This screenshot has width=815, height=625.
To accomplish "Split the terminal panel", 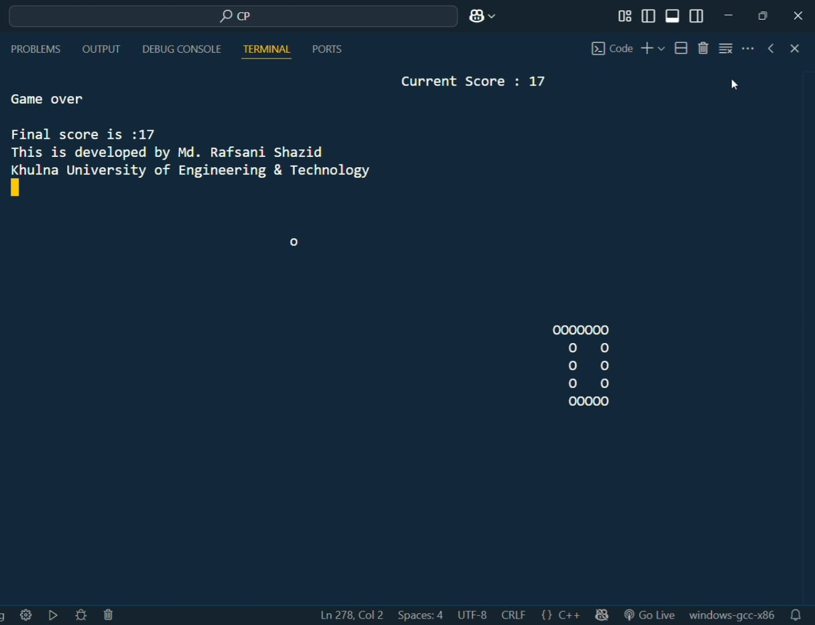I will (x=681, y=49).
